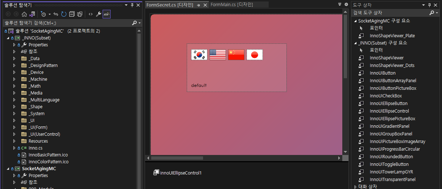This screenshot has width=442, height=189.
Task: Click the View Code angle-brackets icon
Action: 90,14
